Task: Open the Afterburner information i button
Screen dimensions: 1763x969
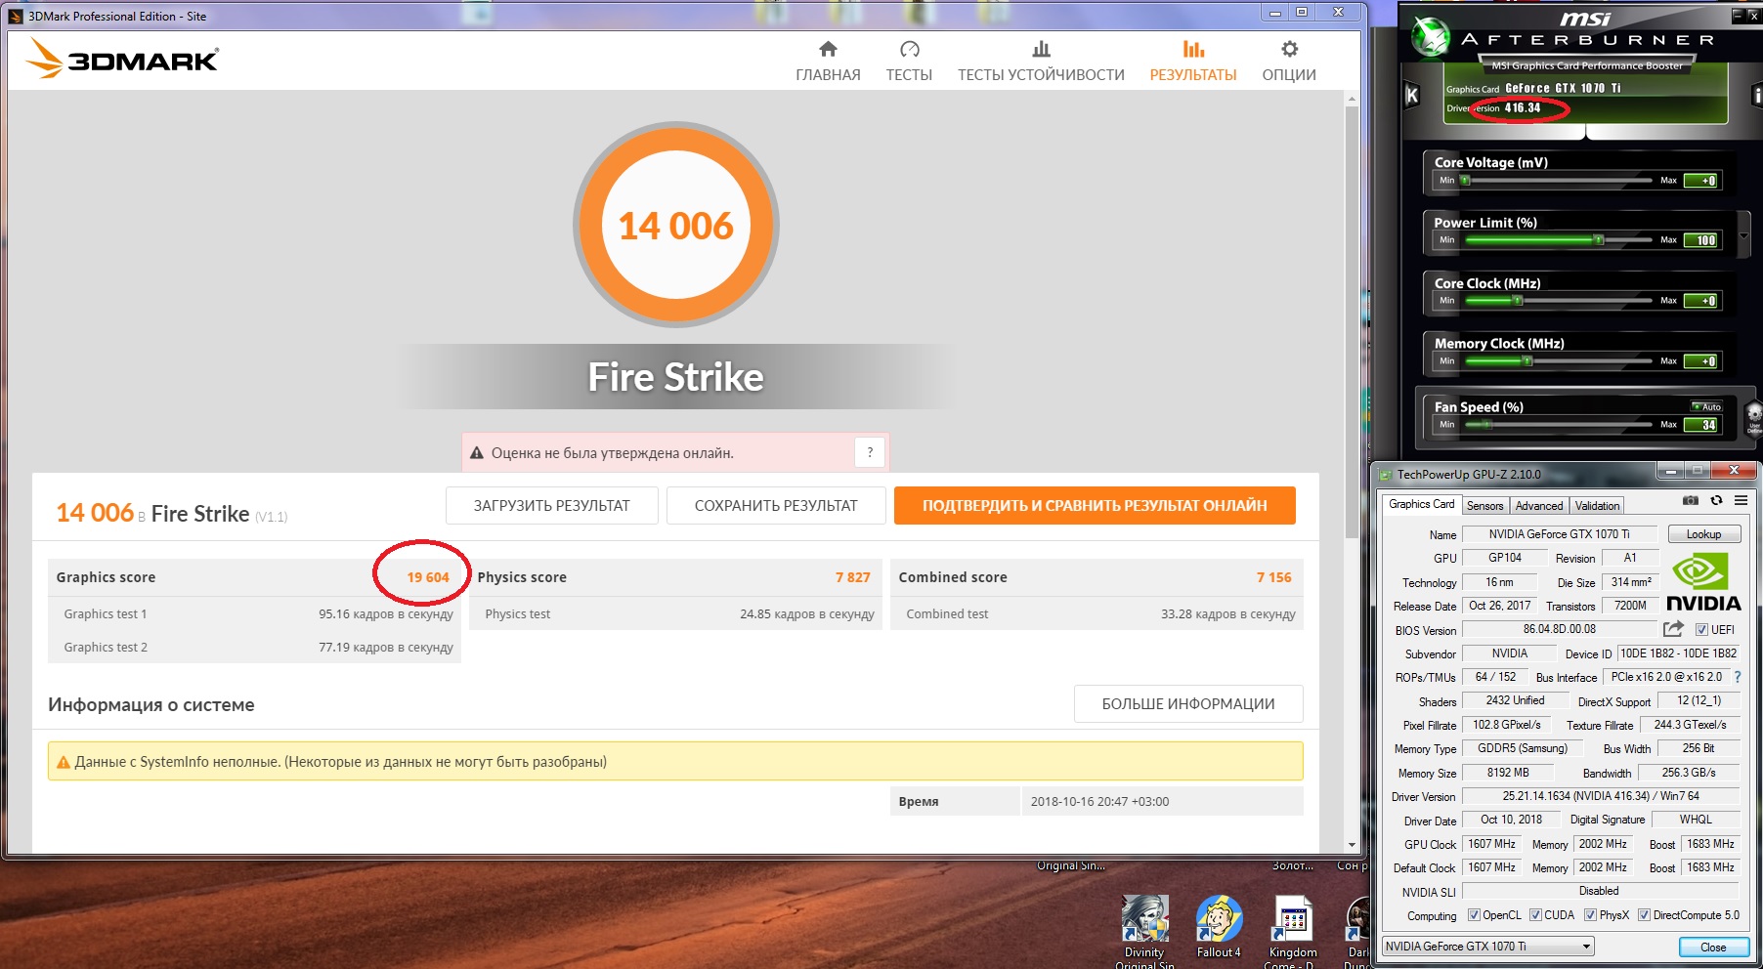Action: (x=1756, y=96)
